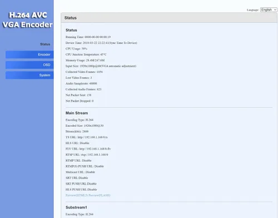
Task: Expand the Language dropdown set to English
Action: [x=269, y=9]
